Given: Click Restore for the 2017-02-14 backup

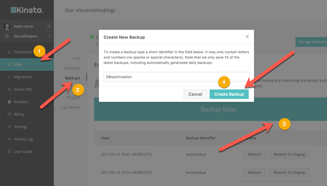Looking at the screenshot, I should pyautogui.click(x=254, y=172).
